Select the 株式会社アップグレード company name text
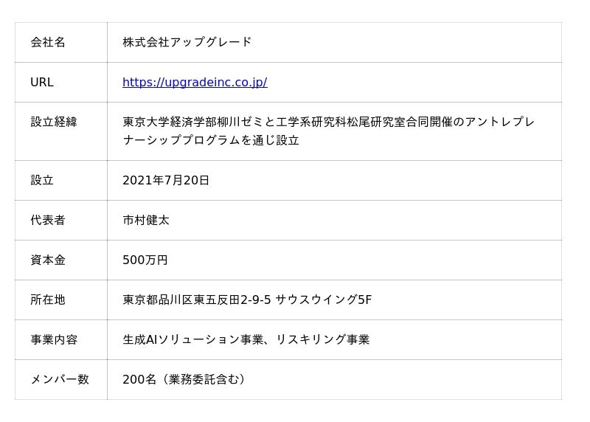 (187, 43)
